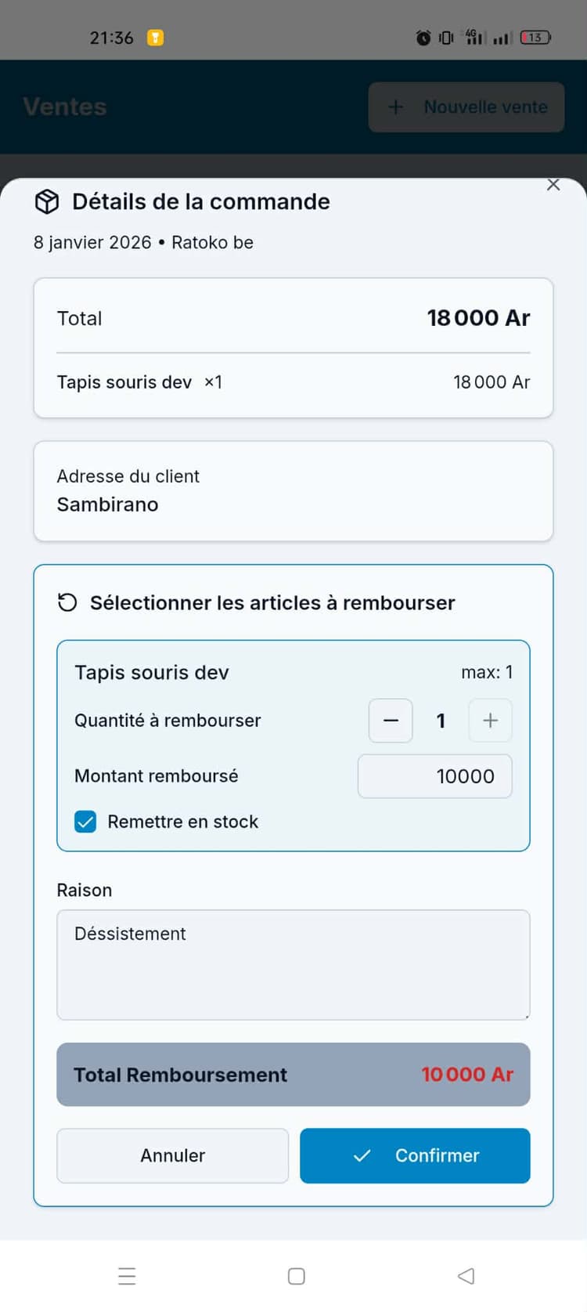Image resolution: width=587 pixels, height=1312 pixels.
Task: Tap the alarm icon in status bar
Action: (x=423, y=38)
